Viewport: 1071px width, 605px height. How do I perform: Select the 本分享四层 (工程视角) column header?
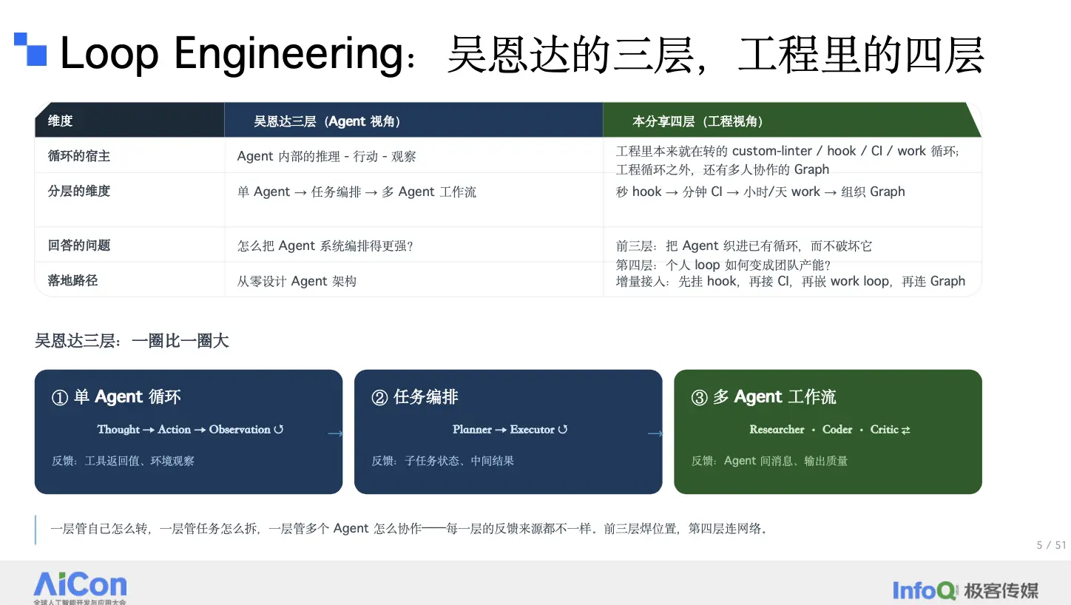point(792,121)
